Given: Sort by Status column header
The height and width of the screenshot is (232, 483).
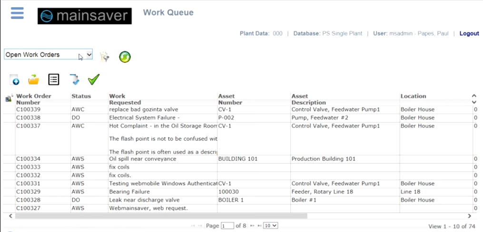Looking at the screenshot, I should click(x=81, y=96).
